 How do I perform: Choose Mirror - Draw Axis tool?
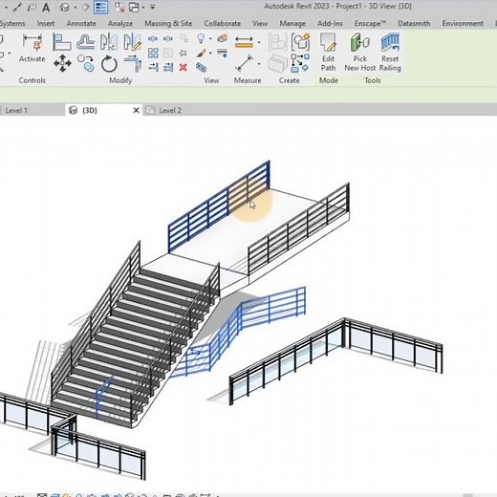tap(132, 42)
